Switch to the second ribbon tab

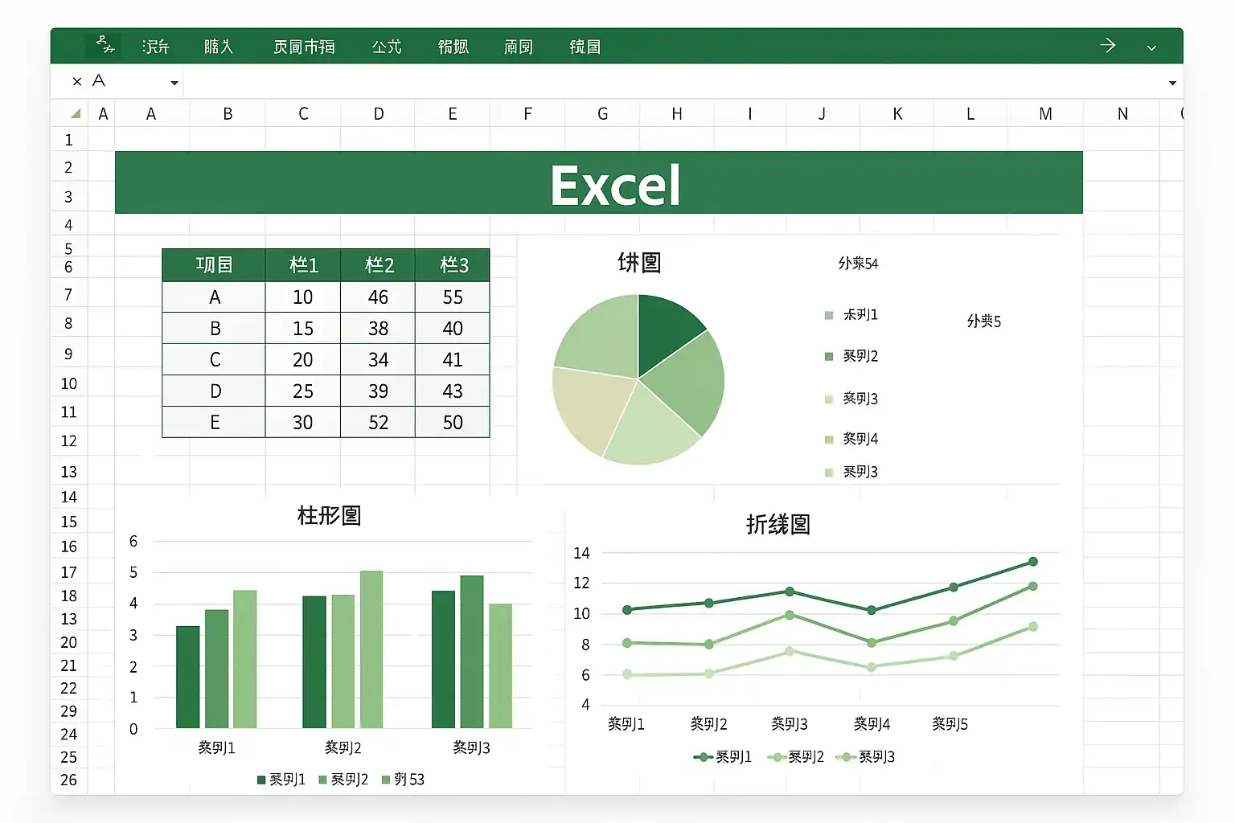tap(219, 47)
